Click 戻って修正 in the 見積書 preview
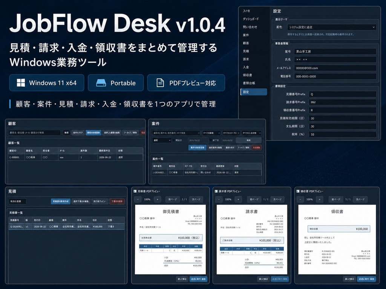386x289 pixels. [182, 279]
